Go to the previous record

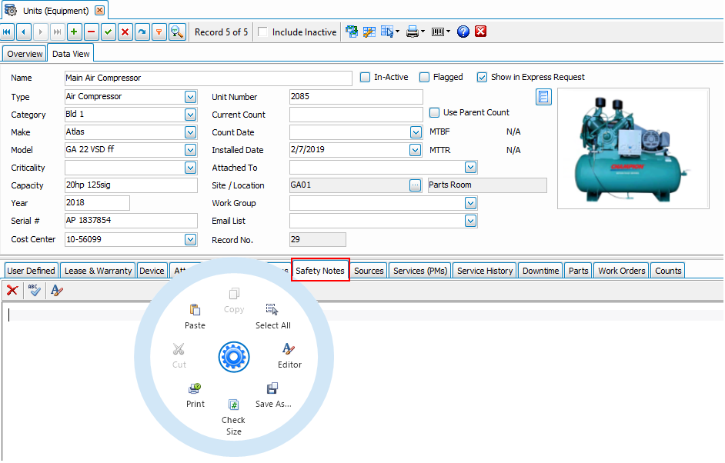[x=24, y=32]
